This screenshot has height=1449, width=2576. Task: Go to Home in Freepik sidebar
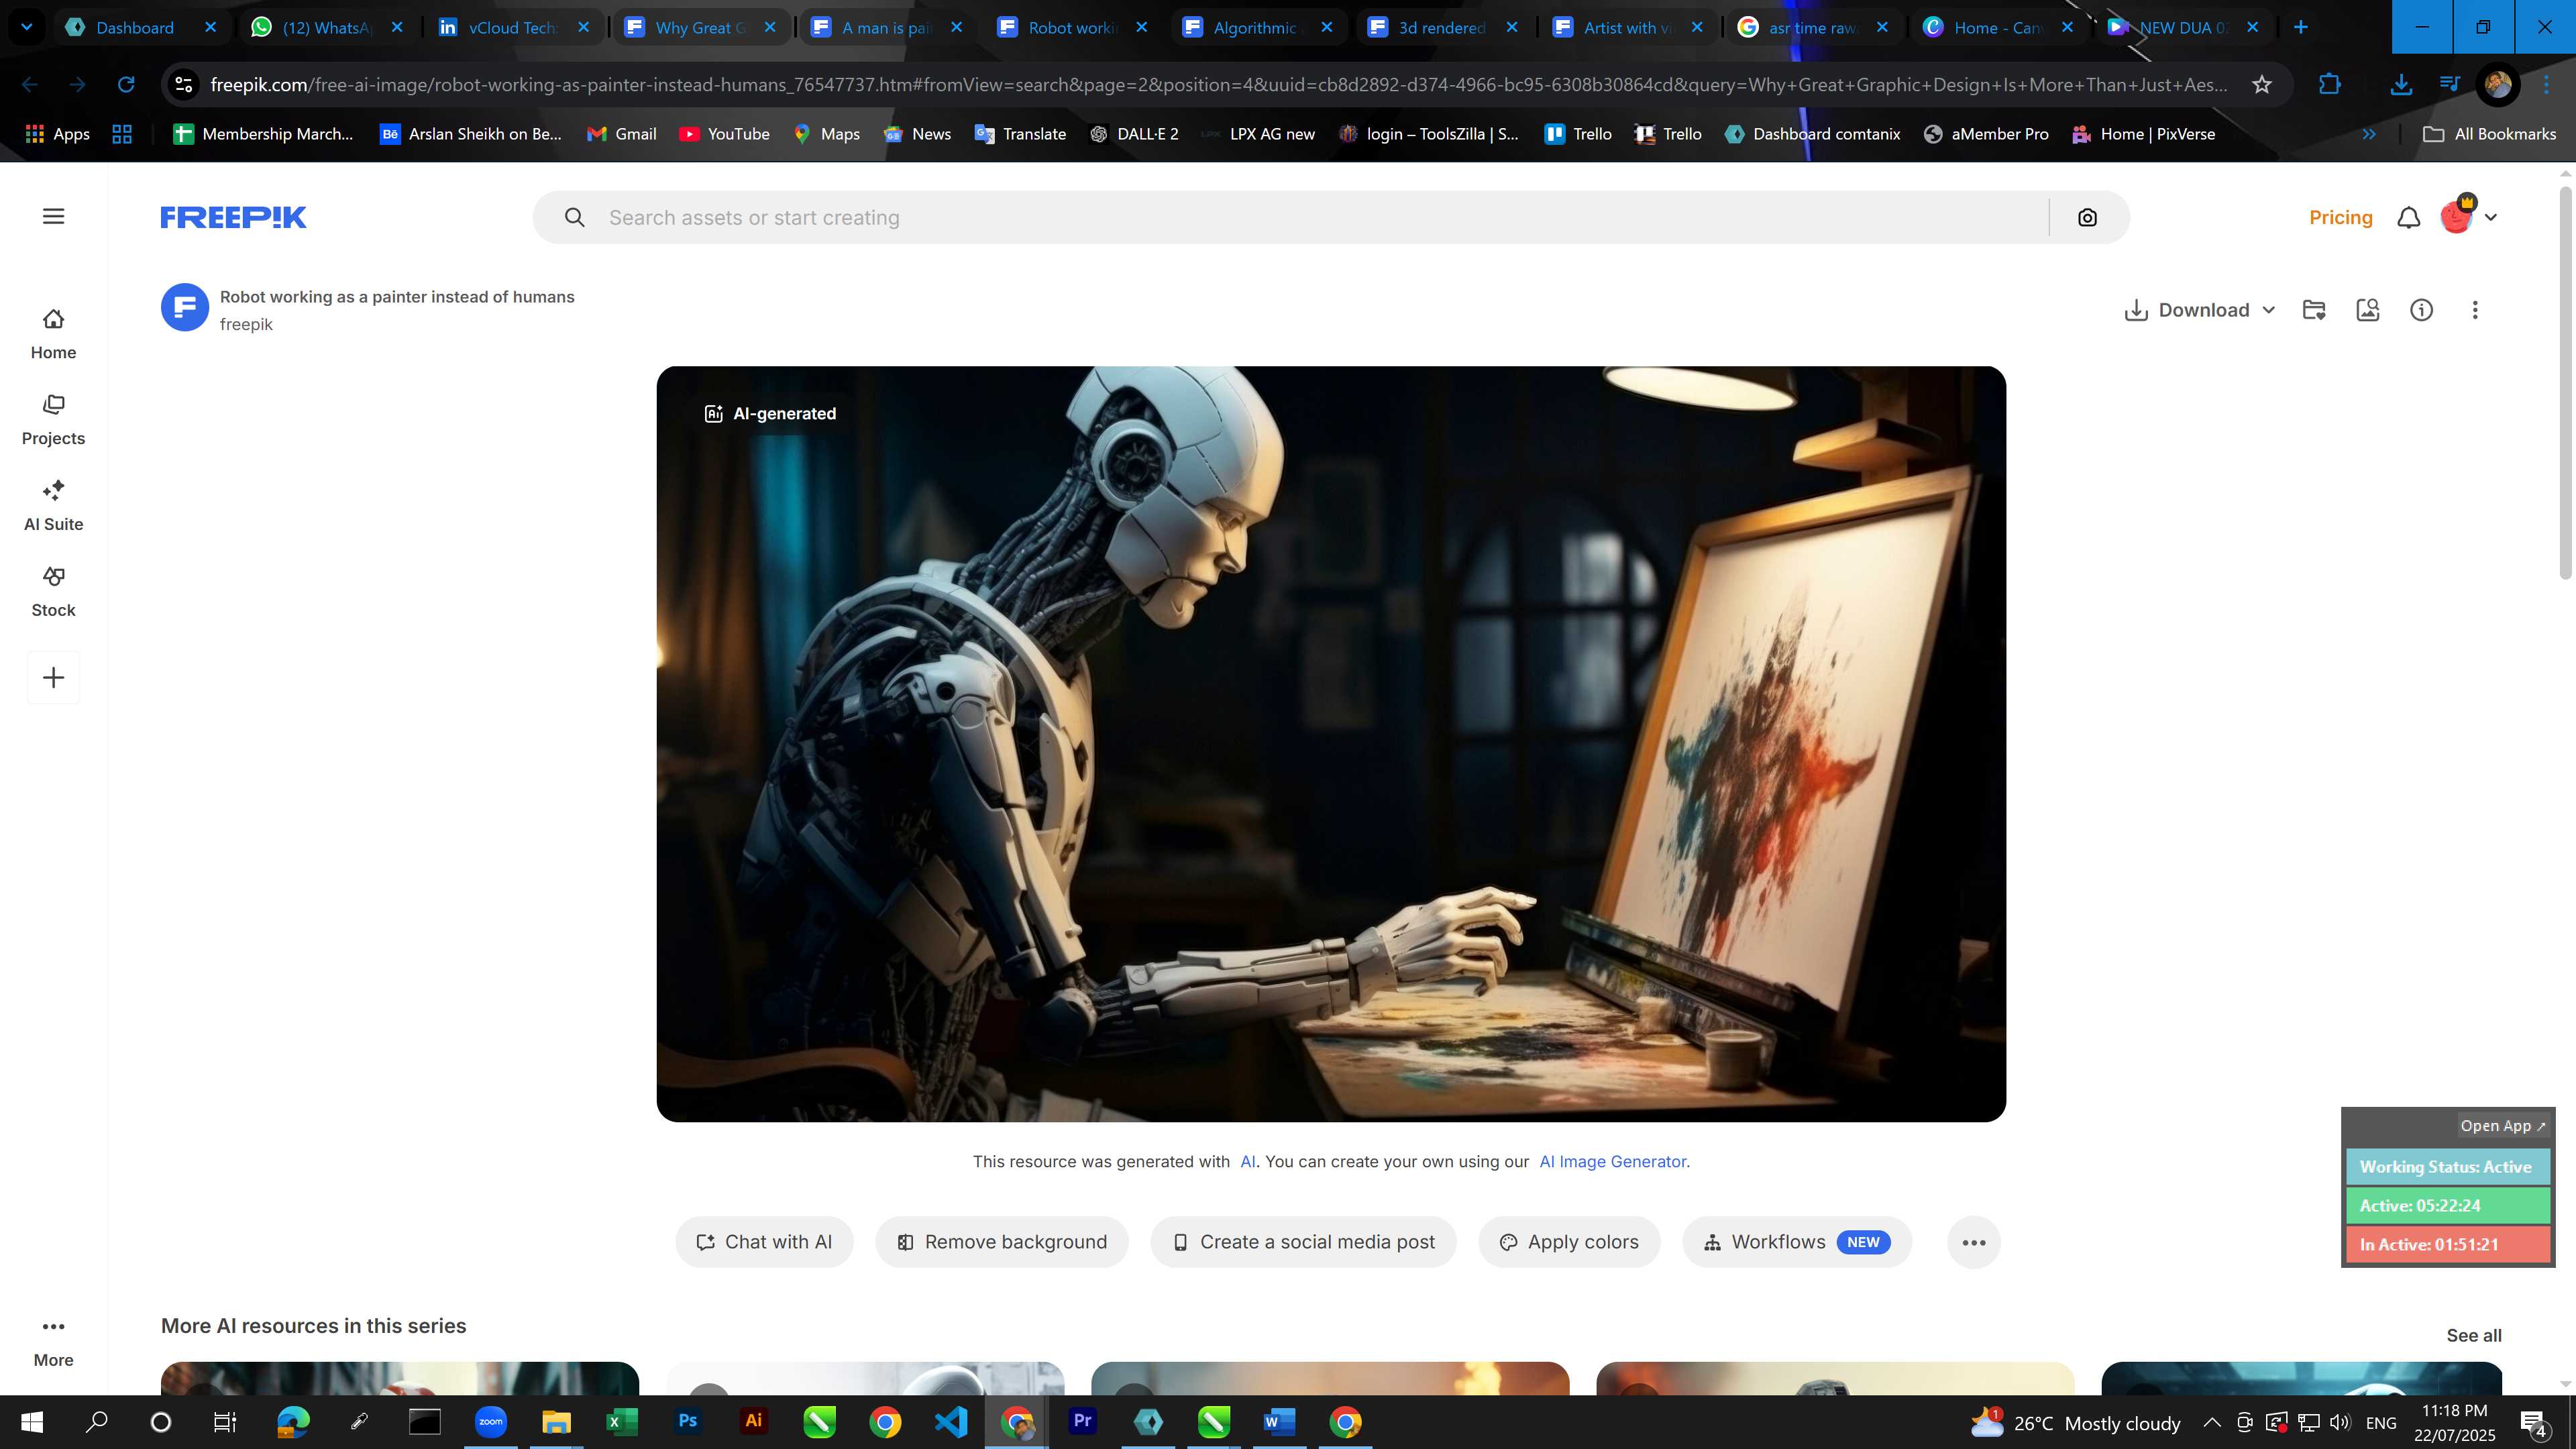(53, 334)
